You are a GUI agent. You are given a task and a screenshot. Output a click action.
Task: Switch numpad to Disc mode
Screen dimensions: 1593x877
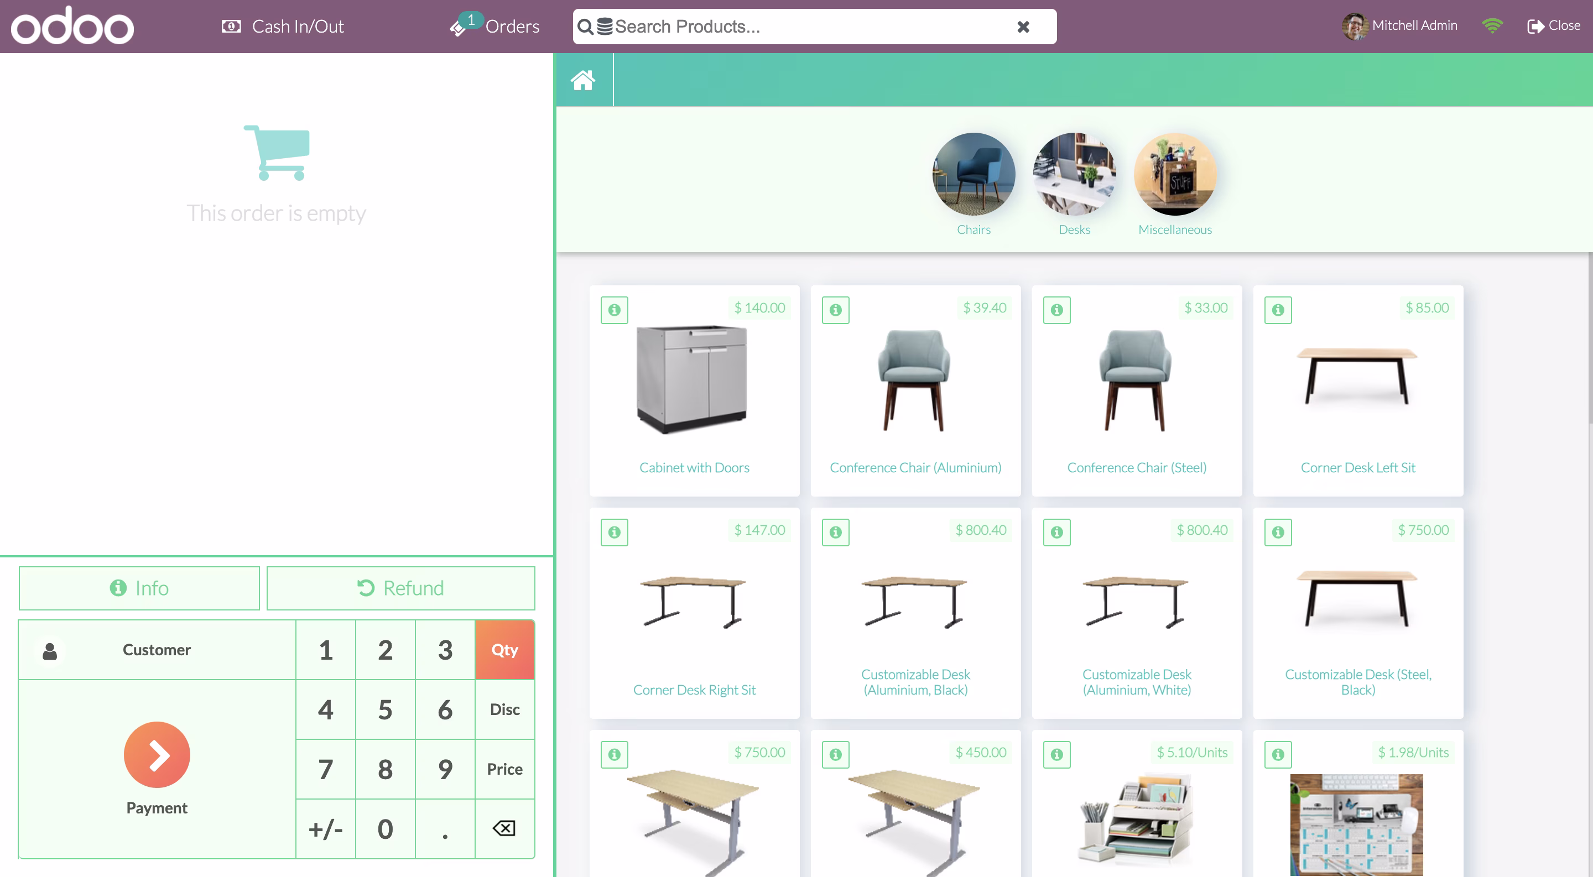tap(504, 709)
